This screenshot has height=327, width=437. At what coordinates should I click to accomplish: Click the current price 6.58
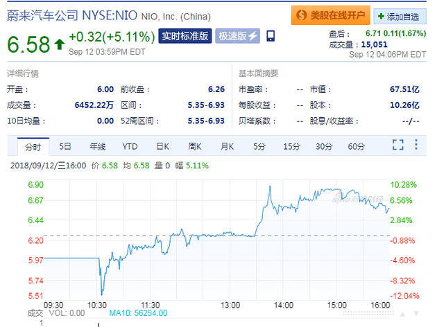28,44
